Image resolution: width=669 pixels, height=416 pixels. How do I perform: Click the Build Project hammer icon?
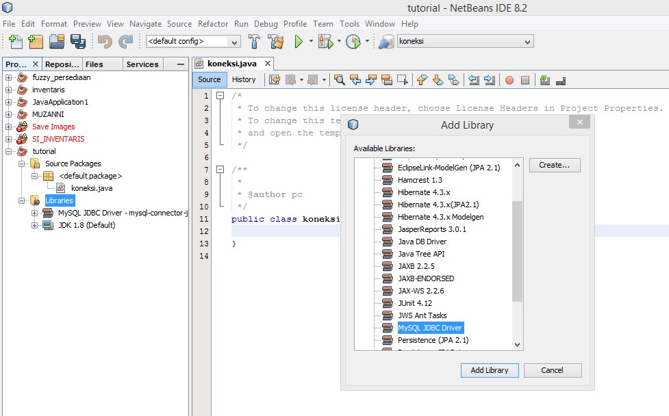(x=254, y=42)
